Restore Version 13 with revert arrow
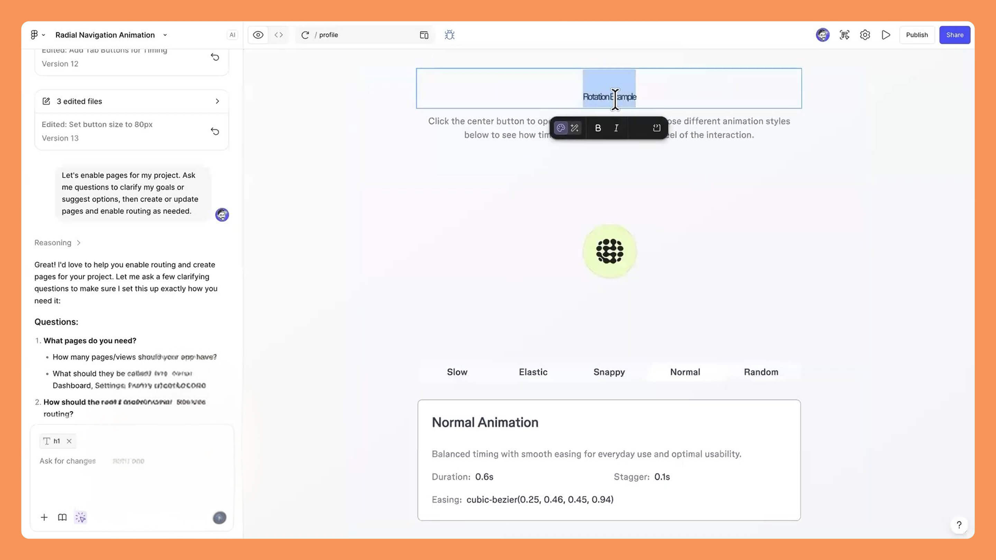Image resolution: width=996 pixels, height=560 pixels. 215,131
